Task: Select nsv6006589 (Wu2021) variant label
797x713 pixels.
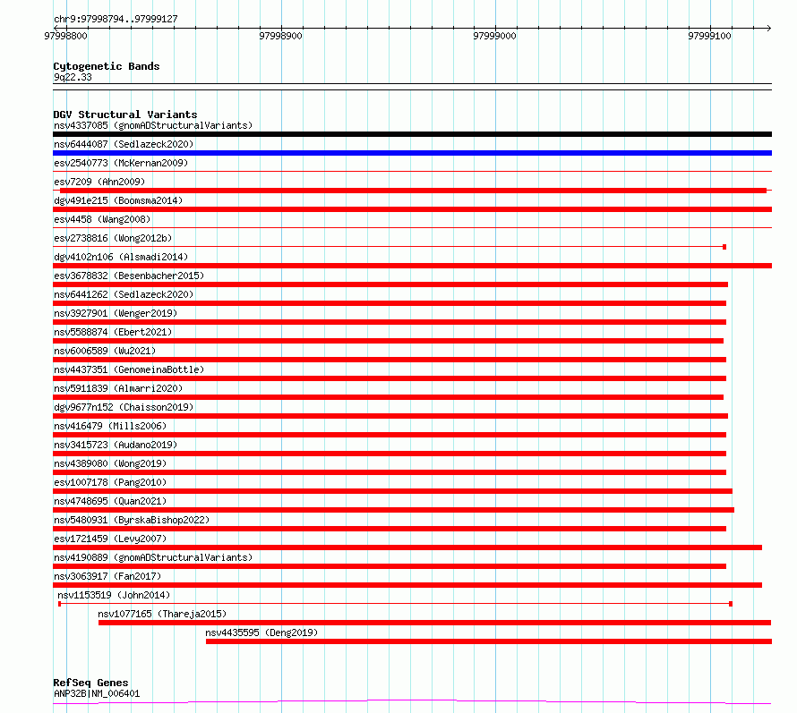Action: (x=105, y=351)
